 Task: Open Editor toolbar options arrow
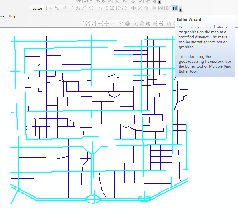click(x=180, y=10)
